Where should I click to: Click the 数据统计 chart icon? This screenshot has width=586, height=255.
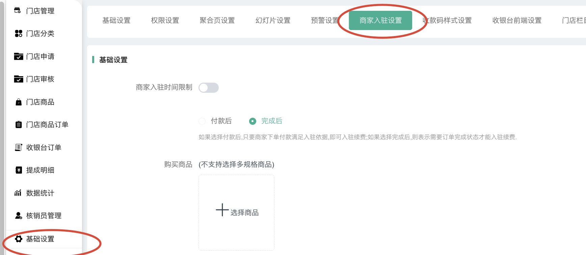[x=18, y=193]
